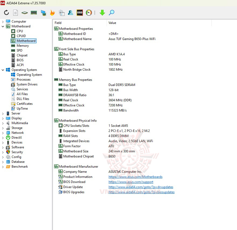
Task: Click the Software disk icon in tree
Action: 8,147
